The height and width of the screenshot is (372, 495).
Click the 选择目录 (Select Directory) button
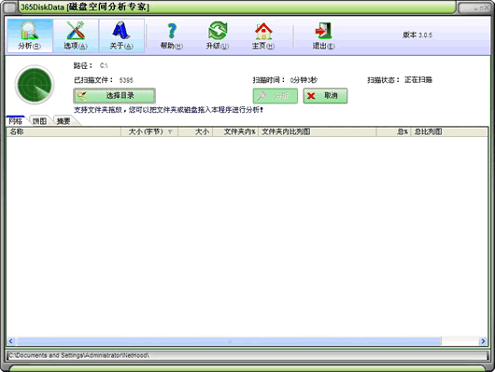tap(114, 96)
